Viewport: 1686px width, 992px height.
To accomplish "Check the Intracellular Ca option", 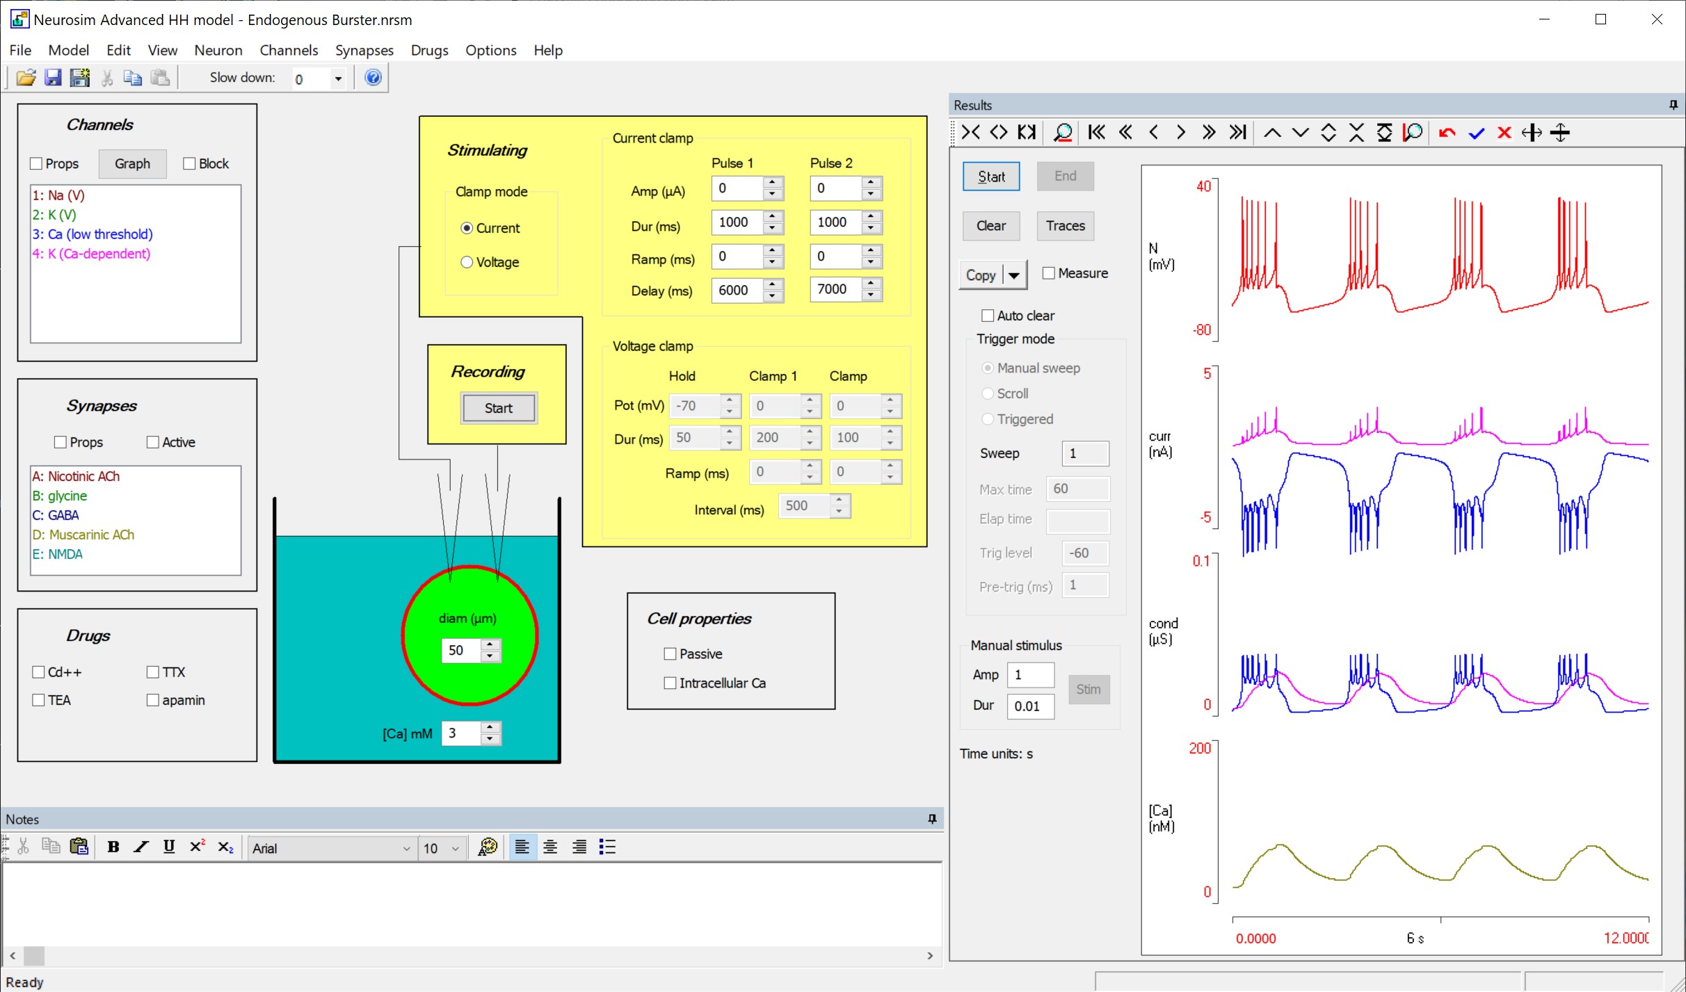I will [670, 683].
